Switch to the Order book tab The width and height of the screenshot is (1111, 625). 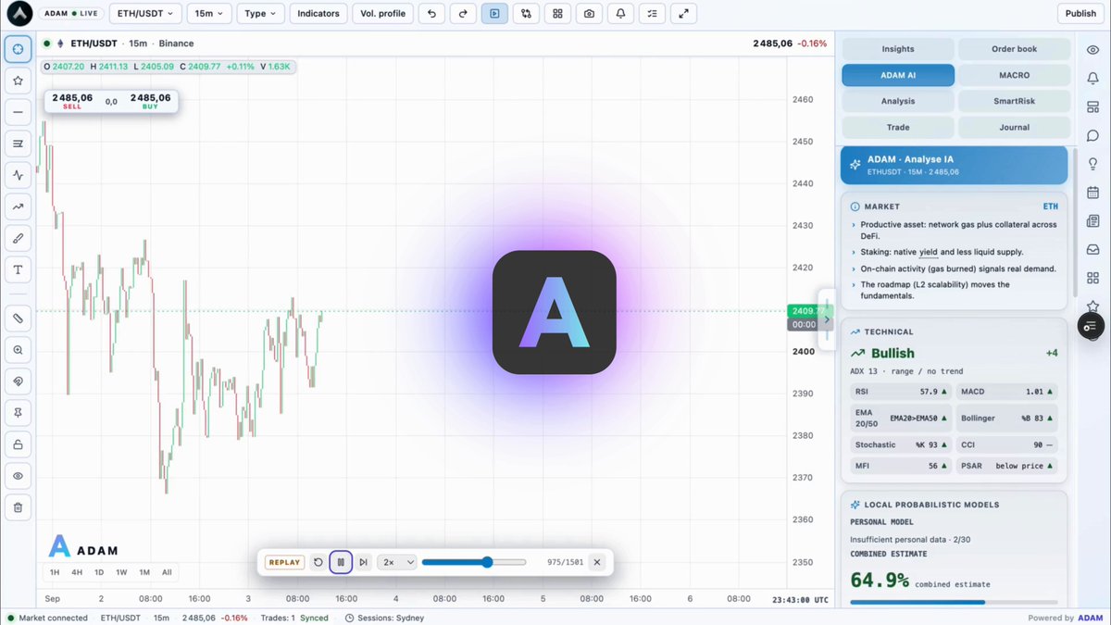click(1015, 49)
